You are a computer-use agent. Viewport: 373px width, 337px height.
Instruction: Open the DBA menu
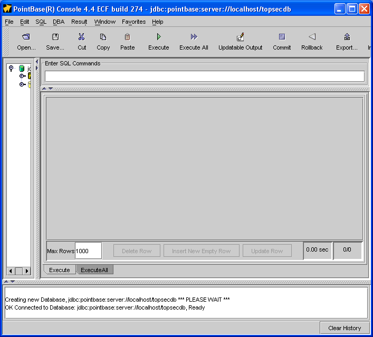[59, 22]
